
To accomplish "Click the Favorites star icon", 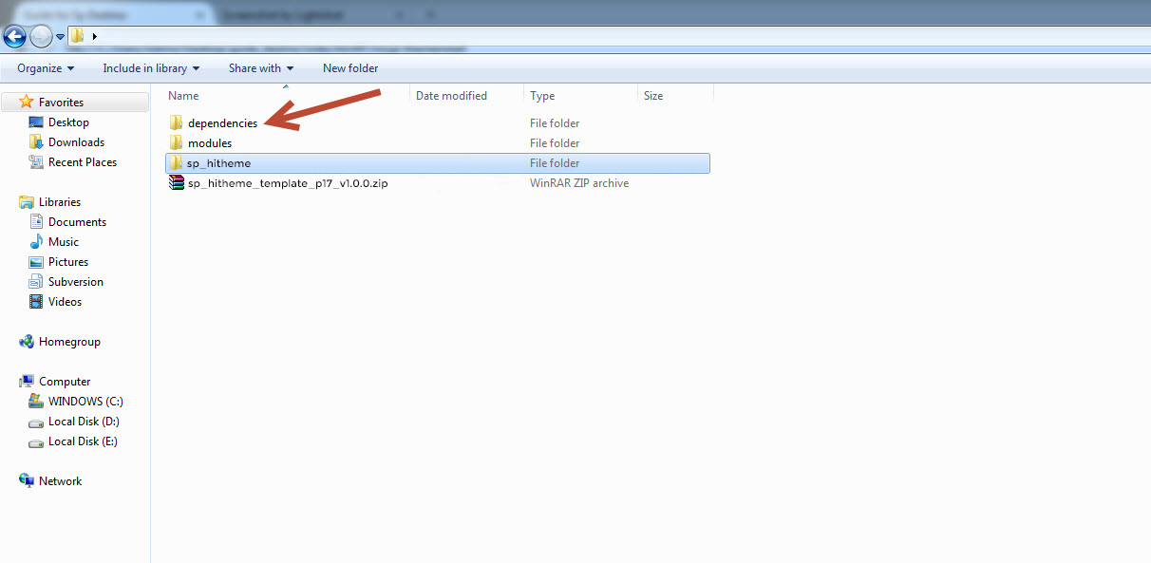I will [27, 102].
